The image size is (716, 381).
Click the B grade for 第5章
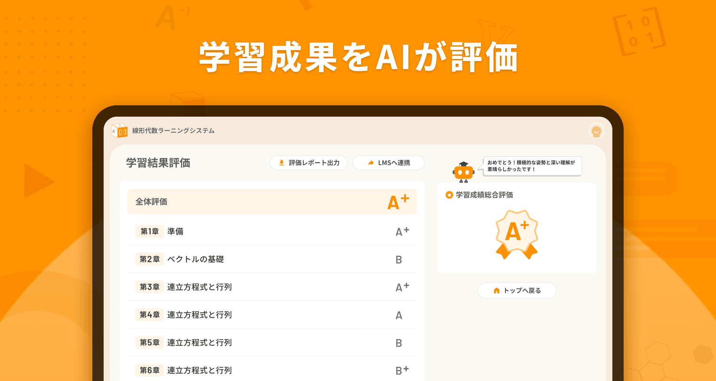tap(399, 343)
